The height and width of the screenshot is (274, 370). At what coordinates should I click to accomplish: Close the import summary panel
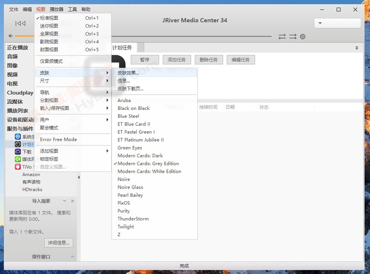coord(72,201)
